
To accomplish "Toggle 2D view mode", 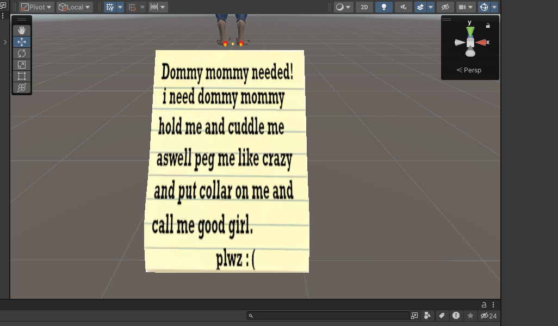I will [364, 7].
